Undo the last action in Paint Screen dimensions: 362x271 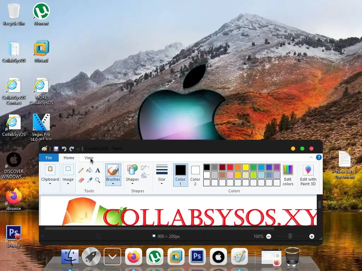[x=64, y=149]
